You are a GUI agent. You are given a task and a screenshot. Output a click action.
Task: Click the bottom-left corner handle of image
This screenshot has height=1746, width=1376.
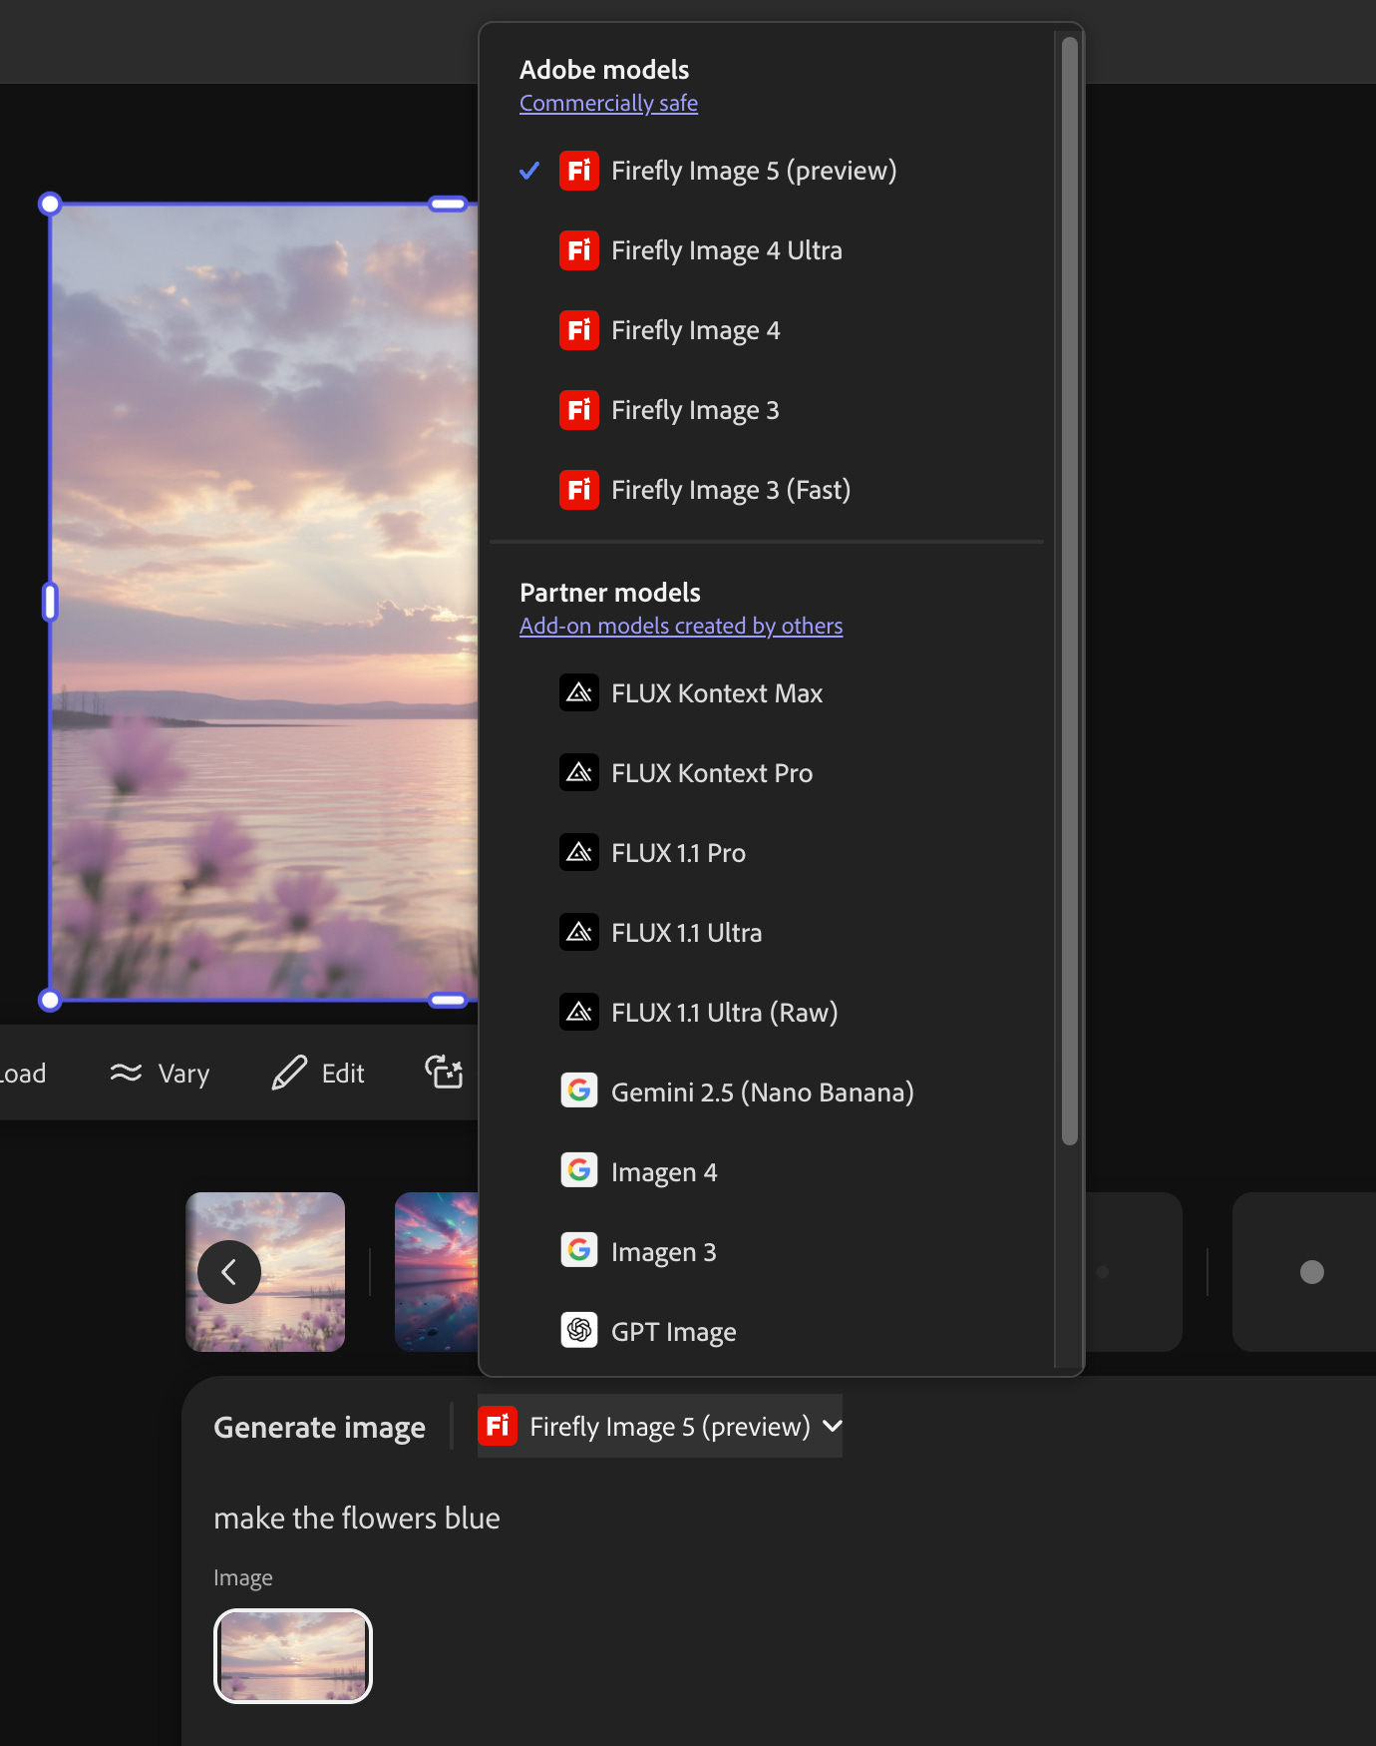click(x=50, y=1000)
